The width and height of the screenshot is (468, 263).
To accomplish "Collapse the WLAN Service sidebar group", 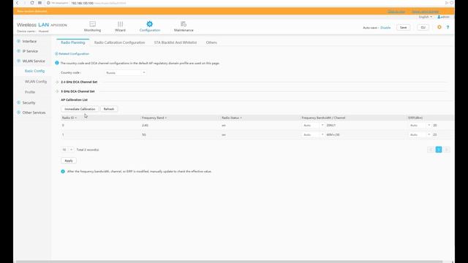I will pos(18,61).
